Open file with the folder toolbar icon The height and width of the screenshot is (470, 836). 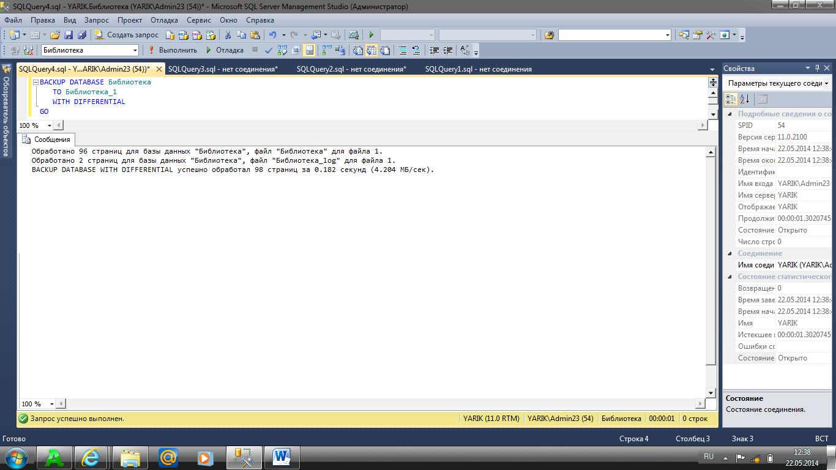point(54,35)
